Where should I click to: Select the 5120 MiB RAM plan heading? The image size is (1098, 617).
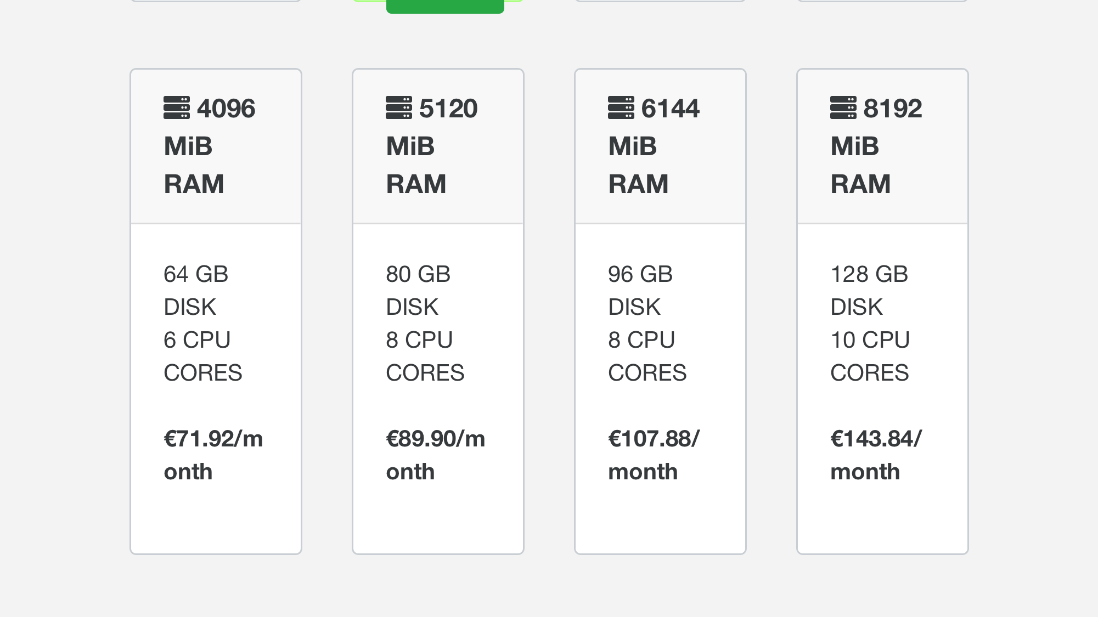click(x=432, y=146)
